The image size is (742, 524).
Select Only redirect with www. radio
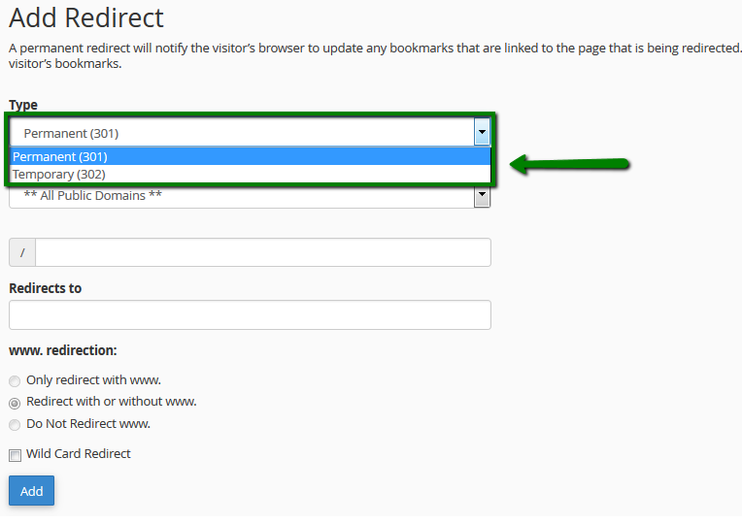coord(15,381)
